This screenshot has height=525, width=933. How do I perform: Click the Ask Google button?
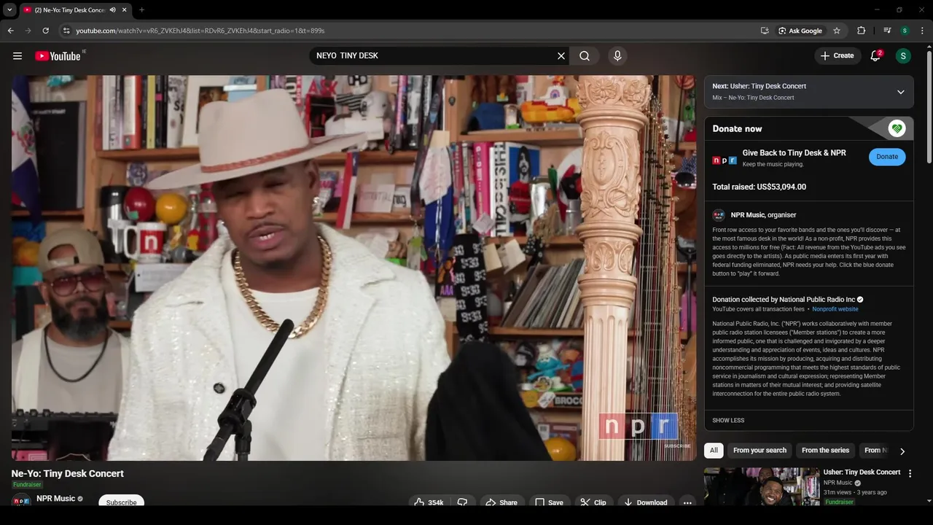[x=800, y=31]
